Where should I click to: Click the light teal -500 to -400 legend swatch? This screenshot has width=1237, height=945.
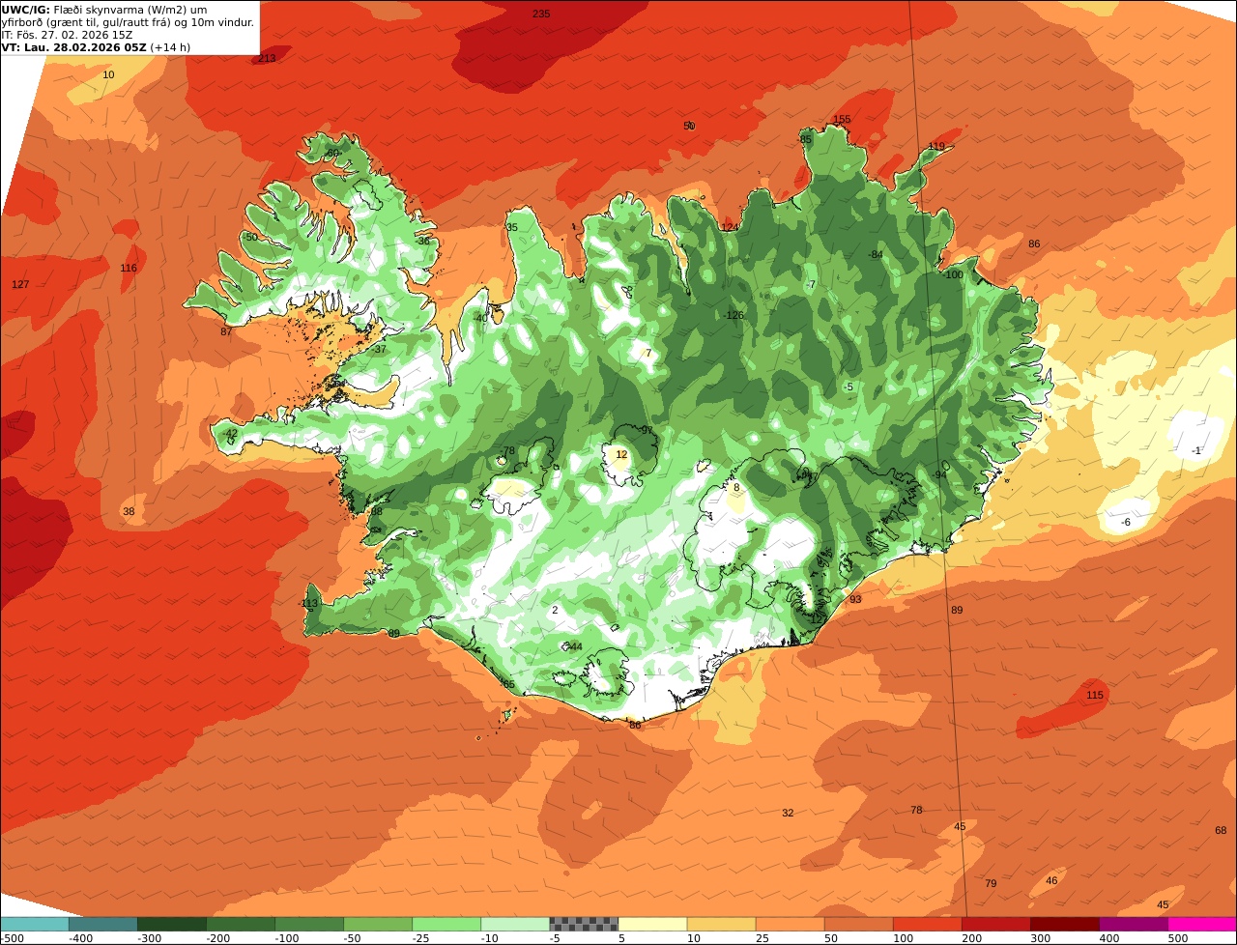click(x=34, y=924)
